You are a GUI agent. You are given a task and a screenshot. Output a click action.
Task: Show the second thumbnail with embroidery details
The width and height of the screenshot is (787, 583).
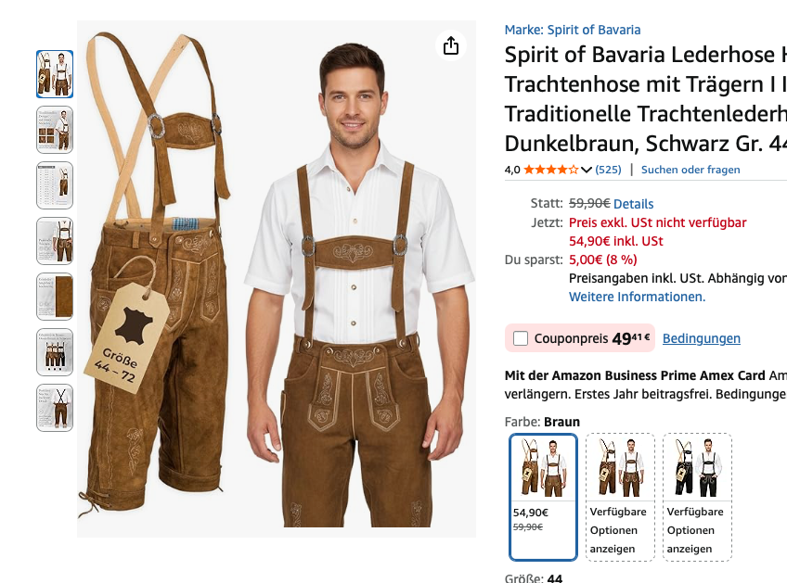pos(55,130)
